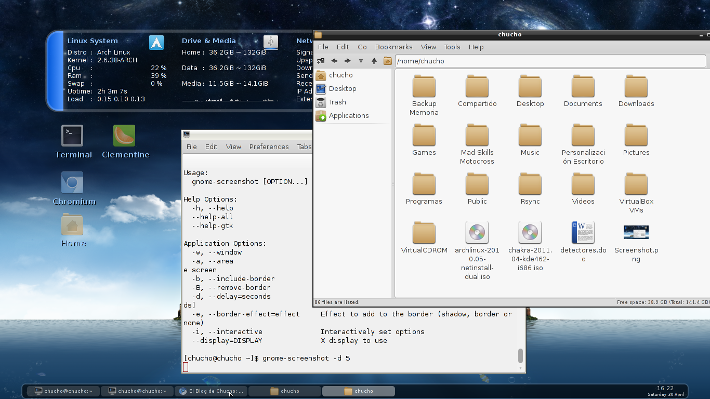Select the Personalización Escritorio folder
This screenshot has height=399, width=710.
(x=583, y=144)
